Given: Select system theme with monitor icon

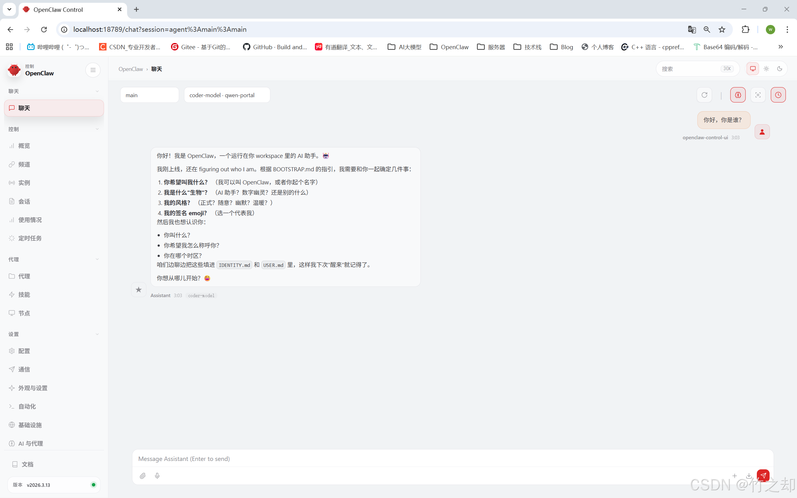Looking at the screenshot, I should 753,69.
